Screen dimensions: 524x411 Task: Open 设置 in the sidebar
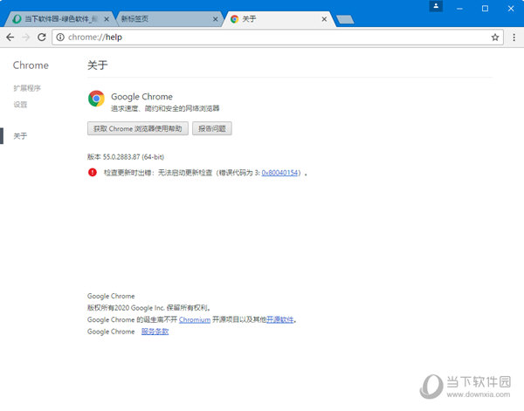[x=20, y=105]
